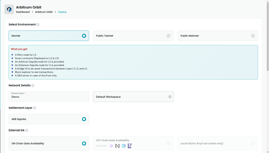Expand workspace list via dropdown arrow
Image resolution: width=269 pixels, height=153 pixels.
click(170, 97)
